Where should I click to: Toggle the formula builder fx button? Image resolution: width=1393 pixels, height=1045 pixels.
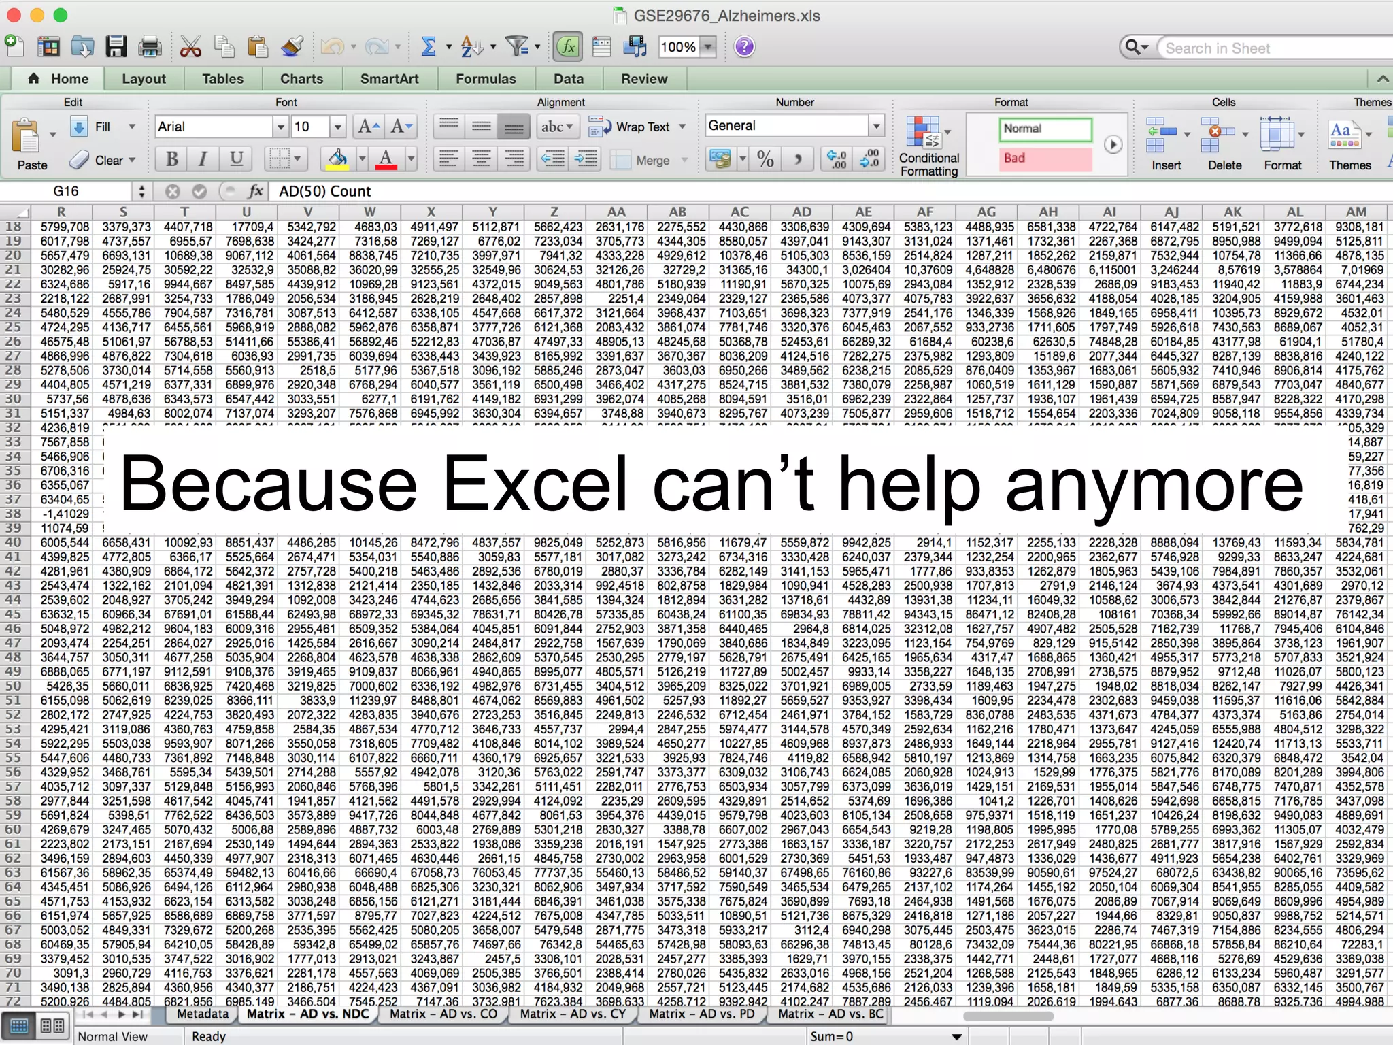click(x=568, y=46)
